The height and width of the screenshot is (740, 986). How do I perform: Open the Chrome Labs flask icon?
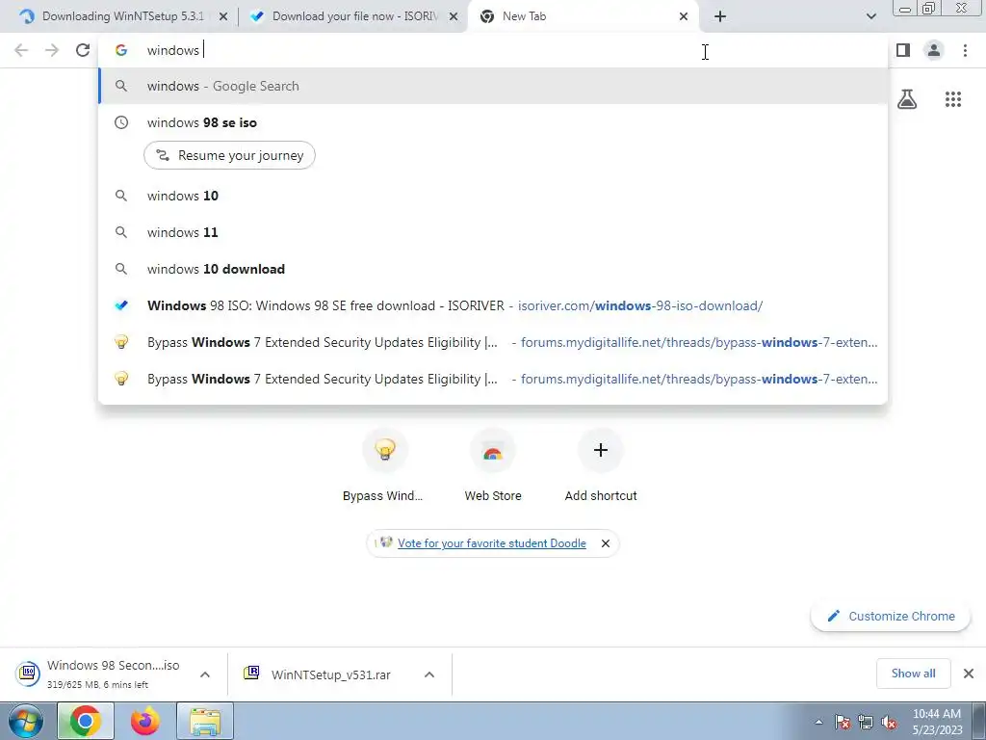click(907, 99)
